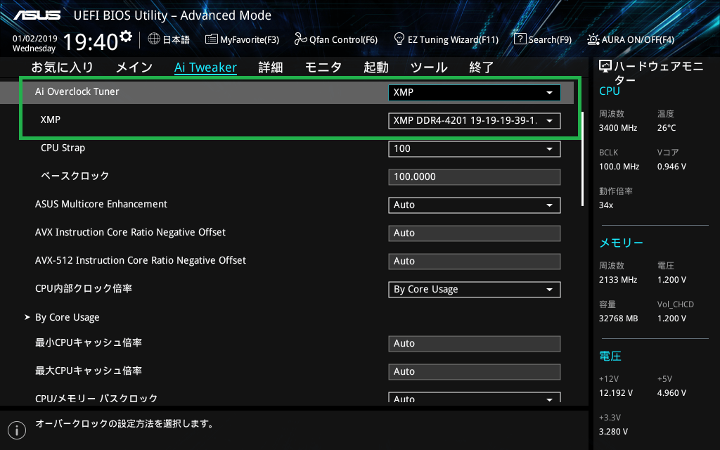Viewport: 720px width, 450px height.
Task: Click AVX-512 Instruction Core Ratio Negative Offset field
Action: pos(475,262)
